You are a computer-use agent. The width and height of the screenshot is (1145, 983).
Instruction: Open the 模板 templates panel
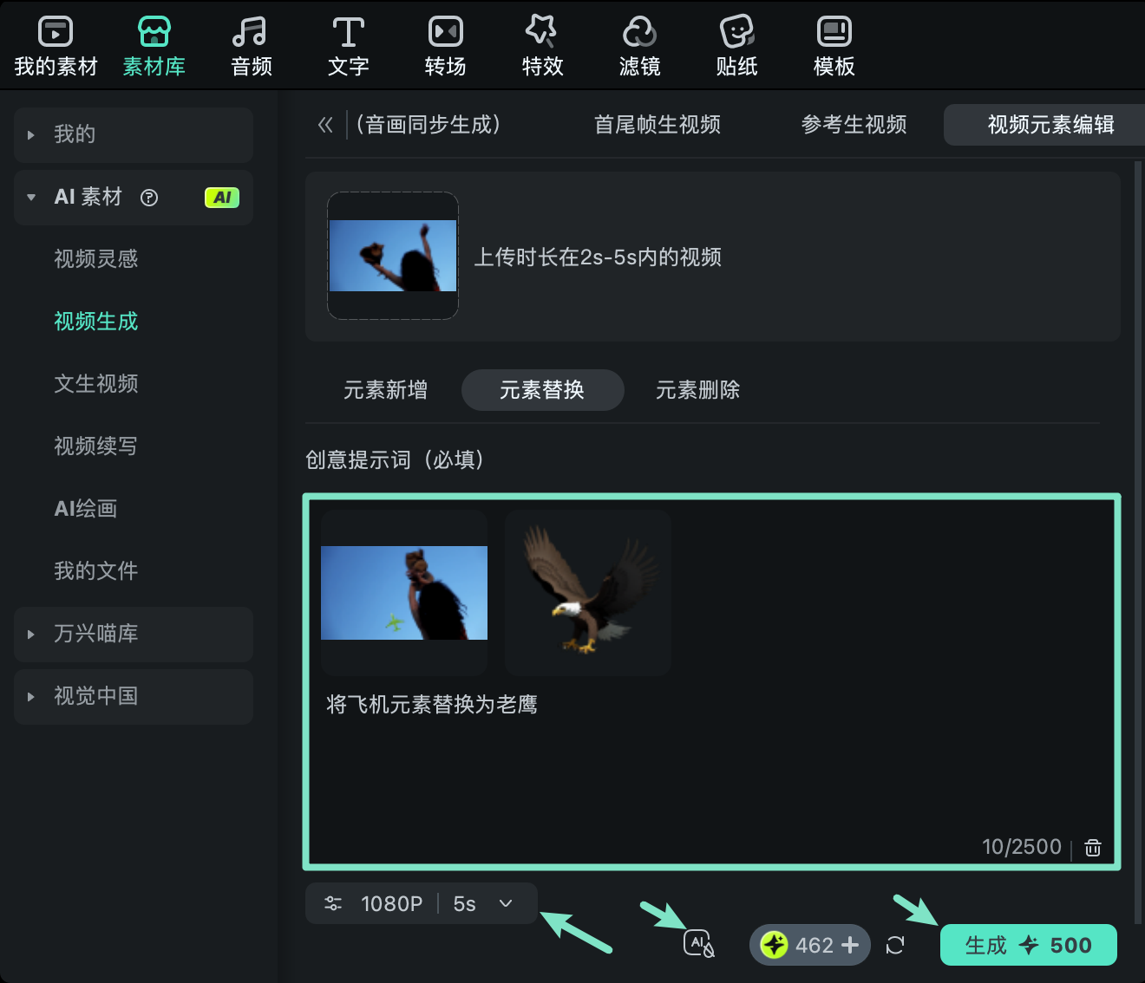833,43
